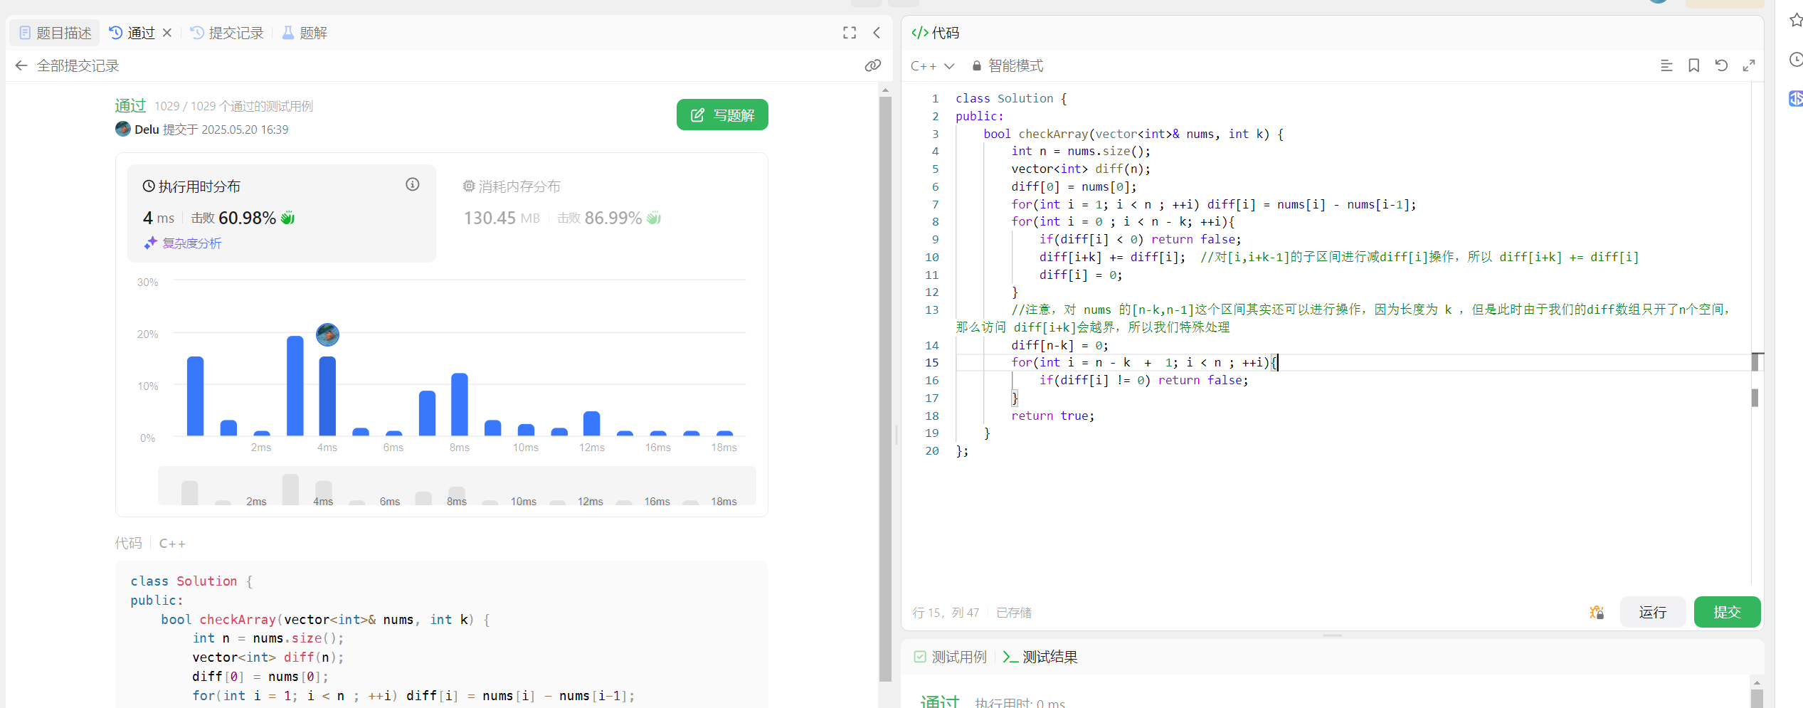This screenshot has height=708, width=1803.
Task: Click the document icon of 题目描述 tab
Action: click(x=25, y=33)
